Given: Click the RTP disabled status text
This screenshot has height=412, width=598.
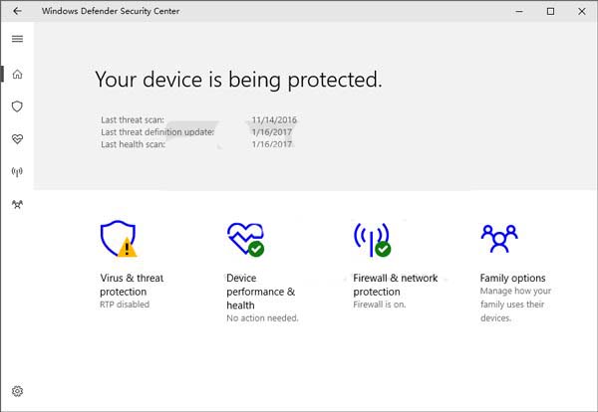Looking at the screenshot, I should point(125,305).
